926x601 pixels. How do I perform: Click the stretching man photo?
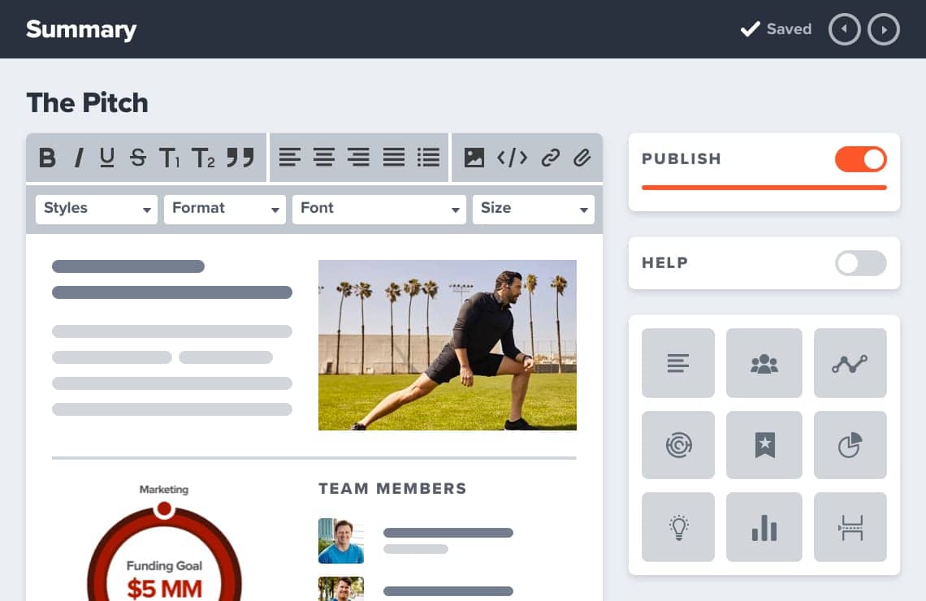[447, 345]
